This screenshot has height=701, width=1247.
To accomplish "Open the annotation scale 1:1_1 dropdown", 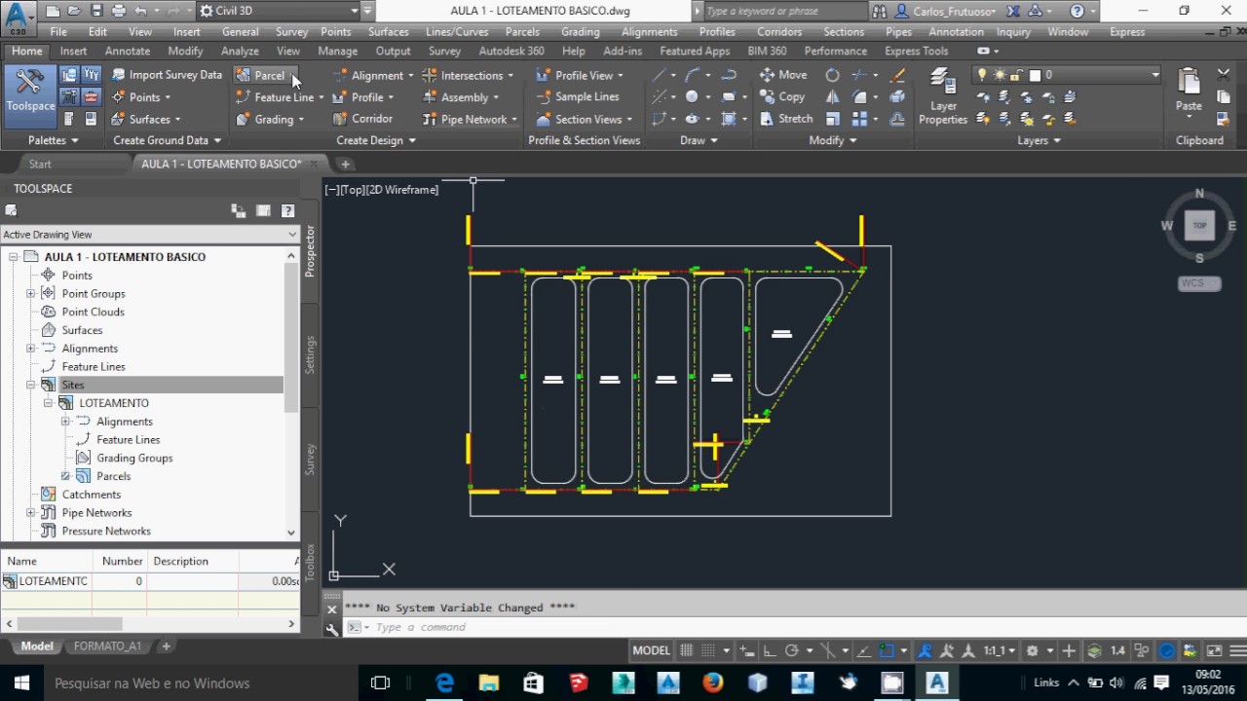I will point(1001,650).
